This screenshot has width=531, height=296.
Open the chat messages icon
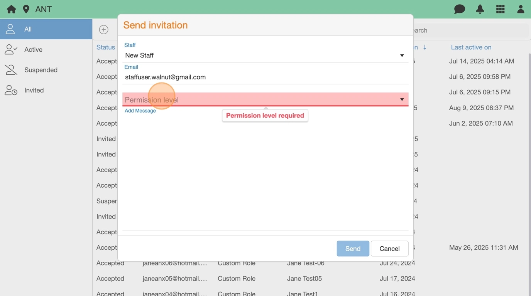coord(459,9)
